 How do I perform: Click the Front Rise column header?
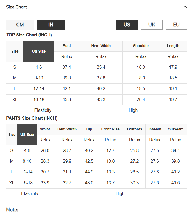(110, 129)
